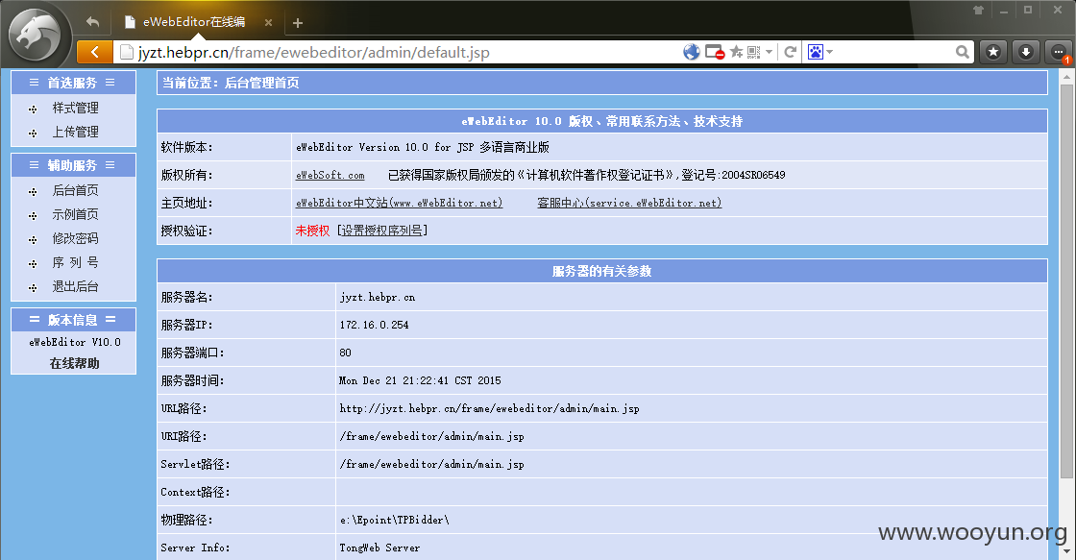Click the 登记号:2004SR06549 copyright text
1076x560 pixels.
(733, 175)
